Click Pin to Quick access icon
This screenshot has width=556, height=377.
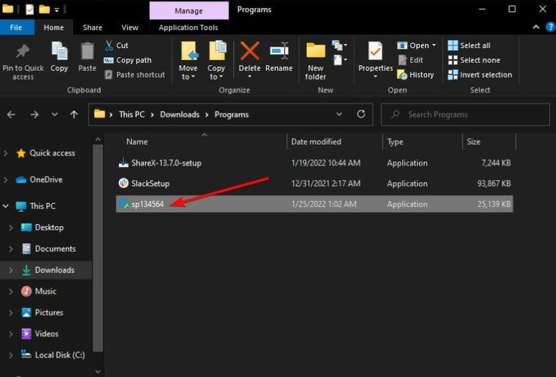pos(23,51)
